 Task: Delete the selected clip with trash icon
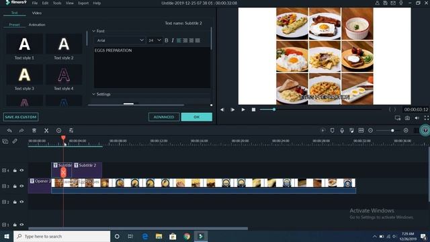(34, 130)
